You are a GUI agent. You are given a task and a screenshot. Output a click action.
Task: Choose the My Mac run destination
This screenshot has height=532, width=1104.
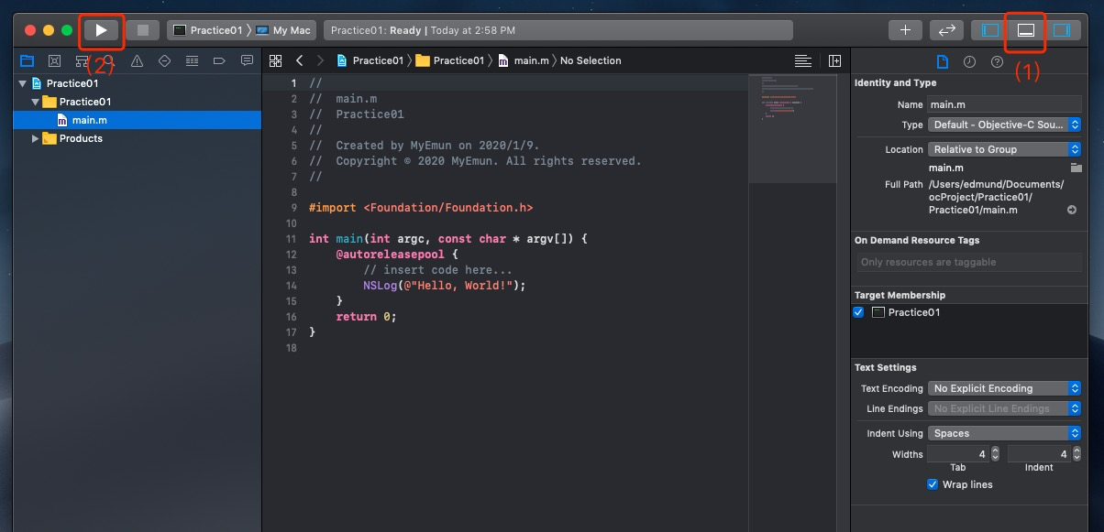point(283,30)
